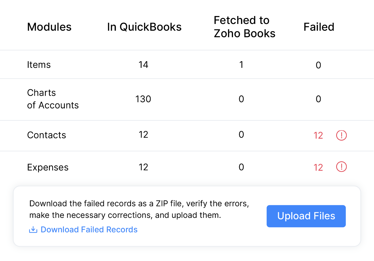
Task: Click the 130 count for Charts of Accounts
Action: 143,99
